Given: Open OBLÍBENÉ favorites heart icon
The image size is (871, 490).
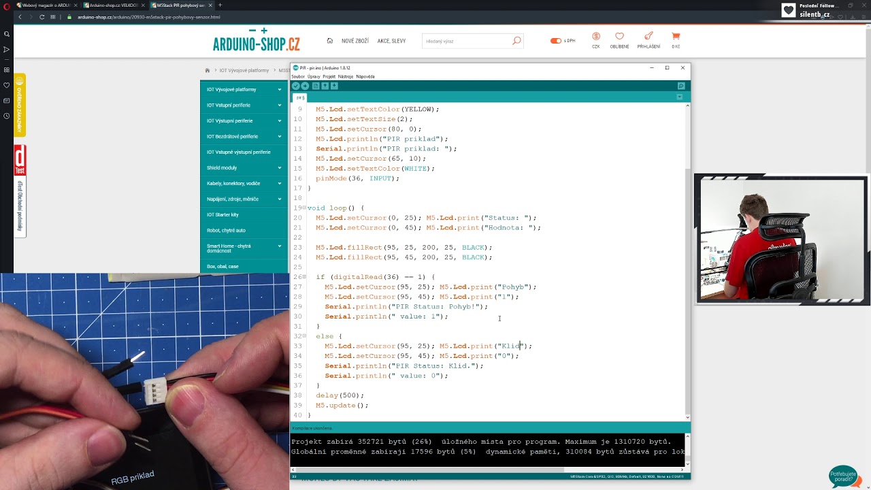Looking at the screenshot, I should click(619, 36).
